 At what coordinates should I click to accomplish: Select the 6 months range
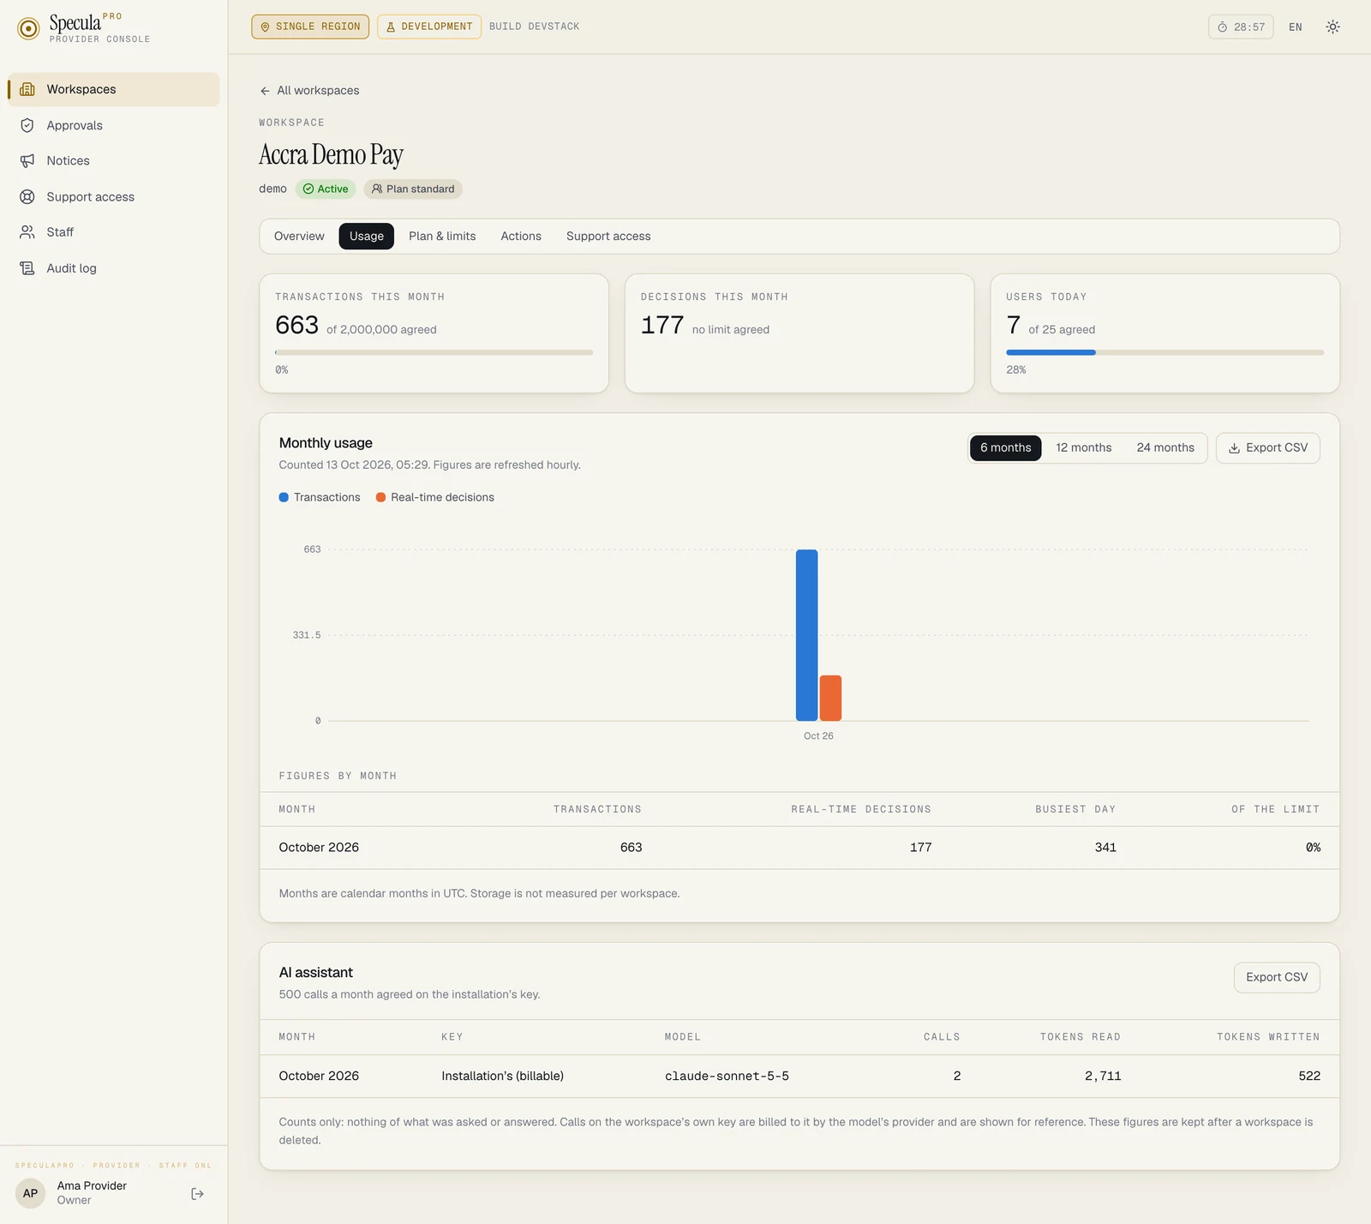coord(1005,447)
